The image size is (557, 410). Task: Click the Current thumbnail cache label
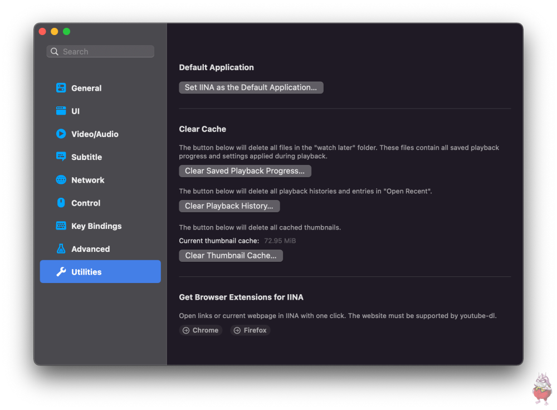click(219, 241)
